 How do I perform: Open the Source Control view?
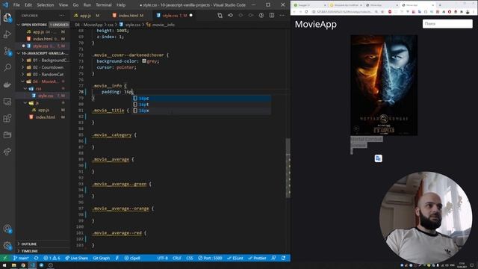click(7, 51)
